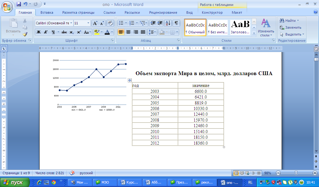319x187 pixels.
Task: Apply italic with the К button
Action: point(46,32)
